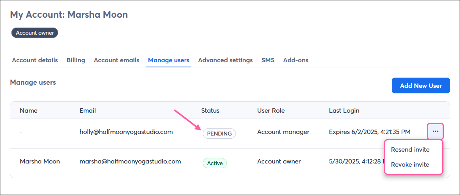Viewport: 460px width, 195px height.
Task: Click the Last Login column header
Action: (344, 111)
